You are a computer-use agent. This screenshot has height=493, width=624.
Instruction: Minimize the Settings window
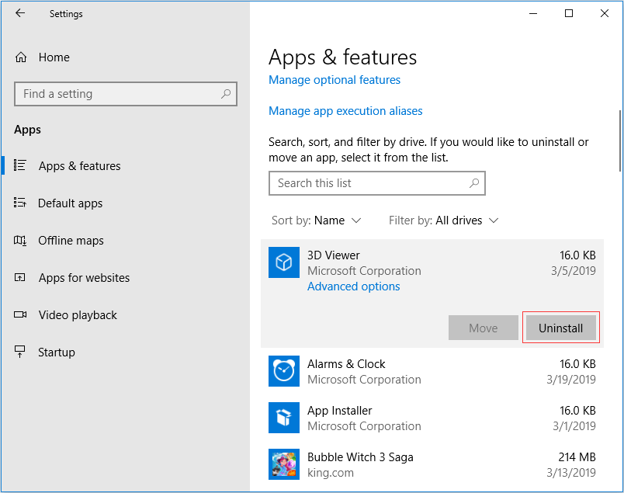pyautogui.click(x=533, y=13)
